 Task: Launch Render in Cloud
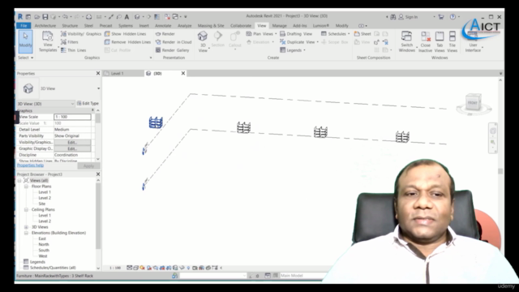(174, 42)
